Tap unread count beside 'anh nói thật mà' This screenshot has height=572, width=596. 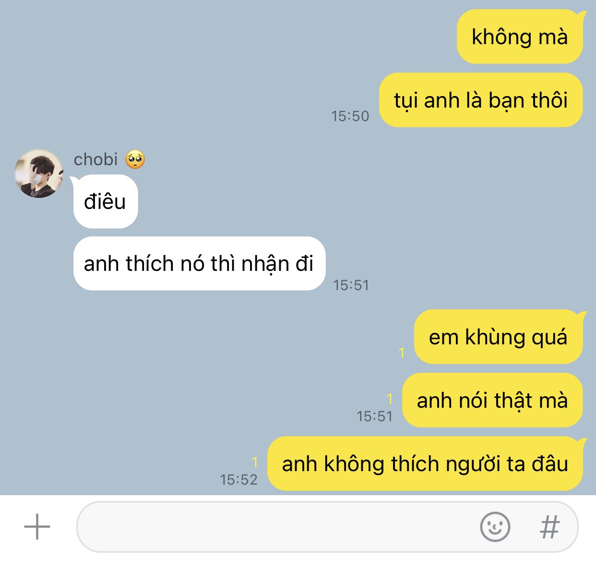(390, 399)
